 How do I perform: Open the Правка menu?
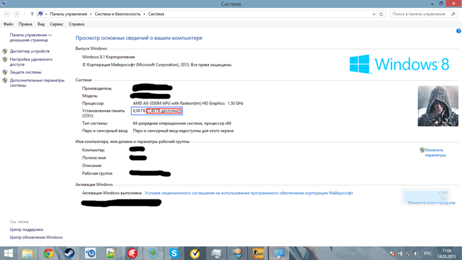[25, 24]
